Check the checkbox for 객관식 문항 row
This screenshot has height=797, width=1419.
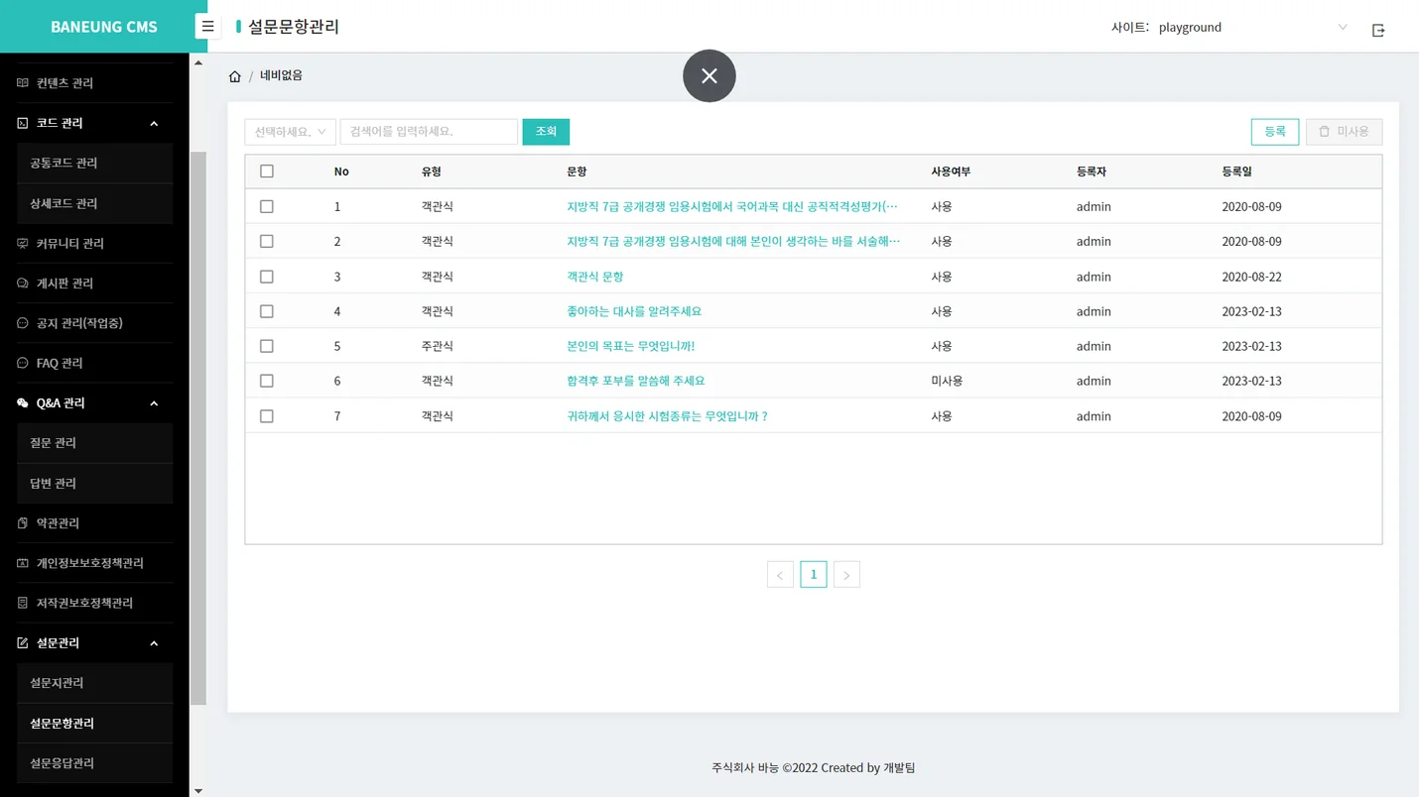[x=267, y=277]
